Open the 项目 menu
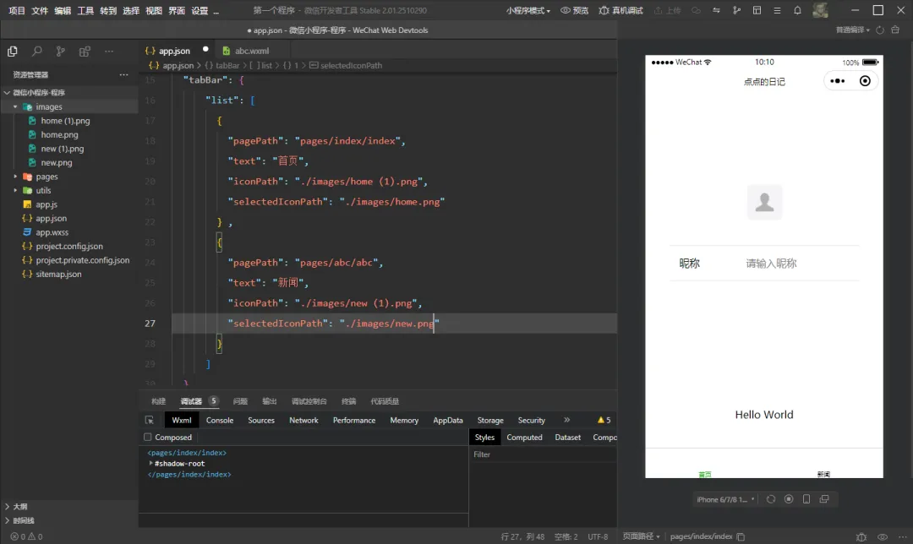Viewport: 913px width, 544px height. pyautogui.click(x=17, y=10)
